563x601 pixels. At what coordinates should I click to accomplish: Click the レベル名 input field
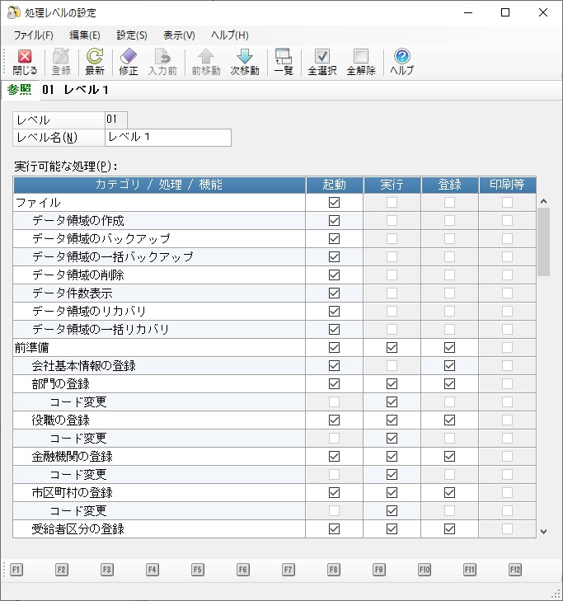[168, 138]
